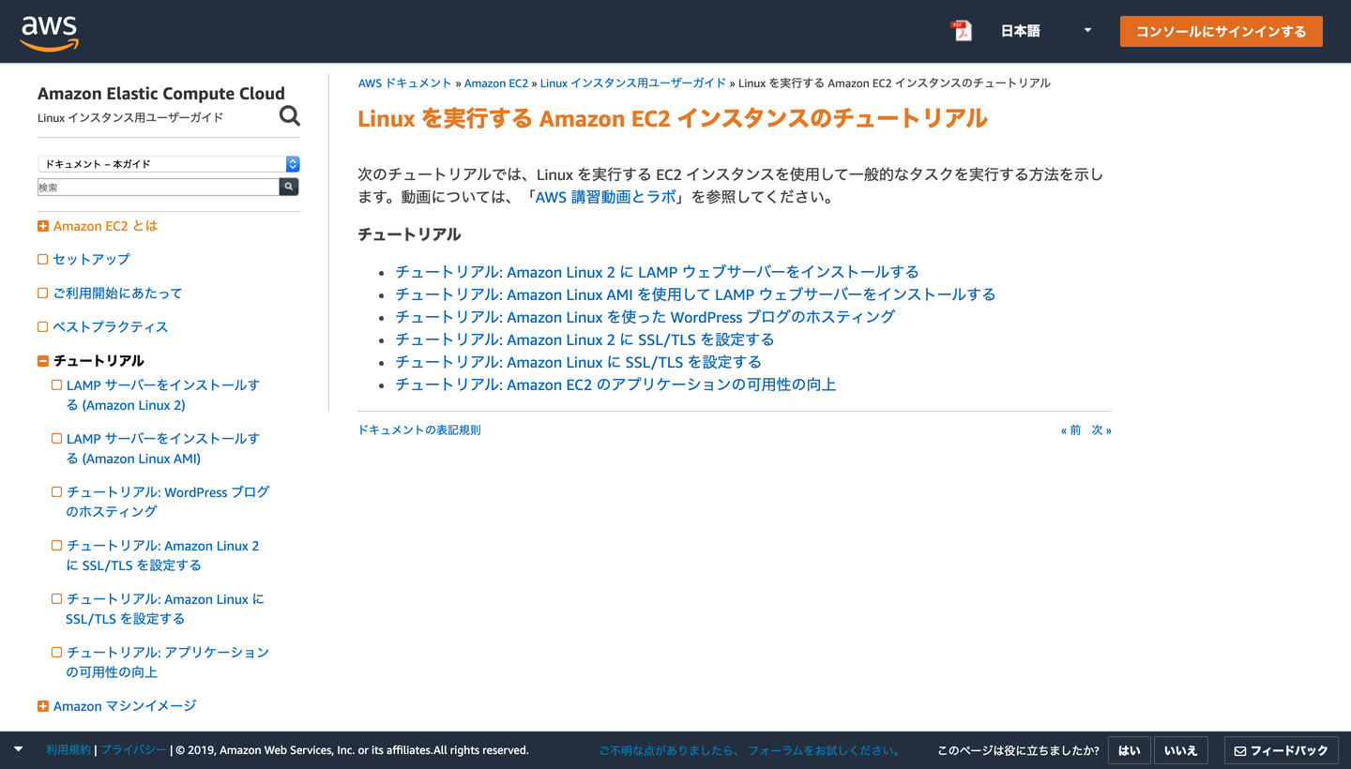
Task: Open the WordPress ブログのホスティング tutorial link
Action: click(x=645, y=317)
